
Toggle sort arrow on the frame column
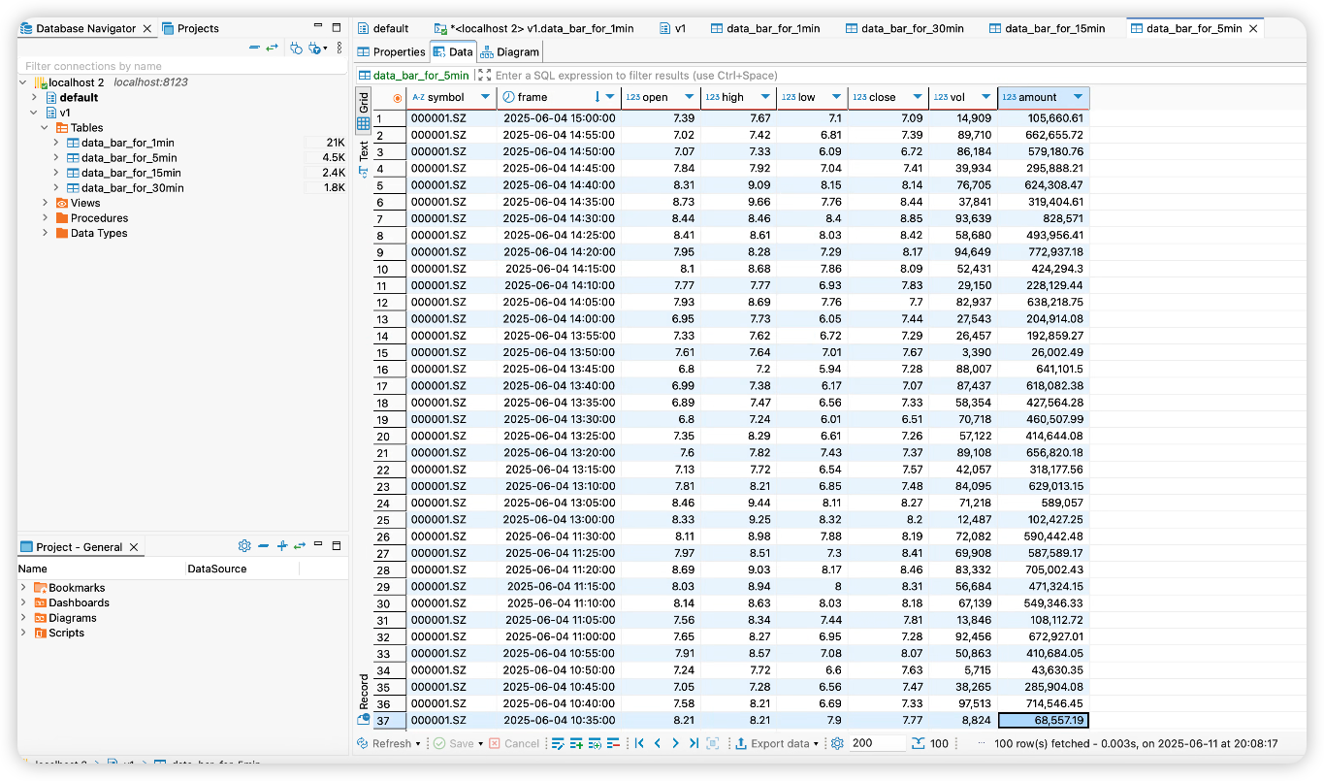(x=597, y=97)
